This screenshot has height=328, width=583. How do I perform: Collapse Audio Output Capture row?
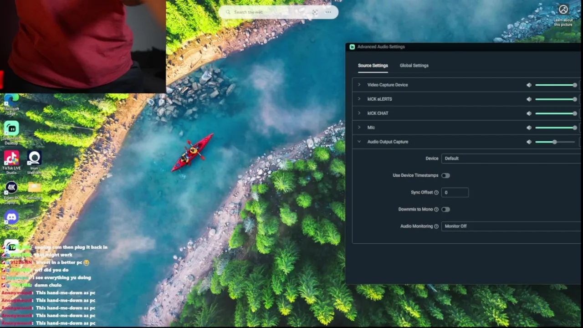click(359, 142)
